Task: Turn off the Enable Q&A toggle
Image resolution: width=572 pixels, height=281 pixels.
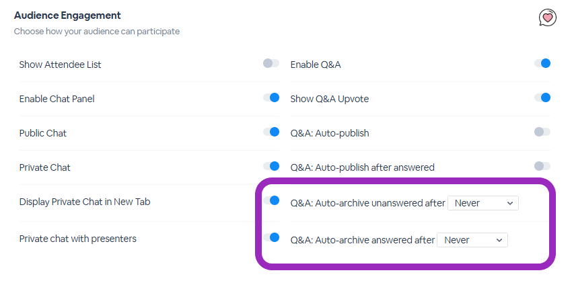Action: pos(542,63)
